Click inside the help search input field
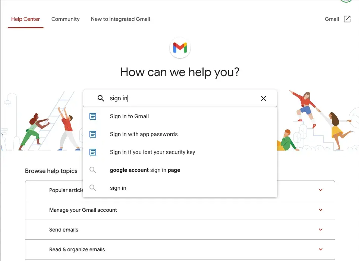This screenshot has height=261, width=359. [x=168, y=98]
